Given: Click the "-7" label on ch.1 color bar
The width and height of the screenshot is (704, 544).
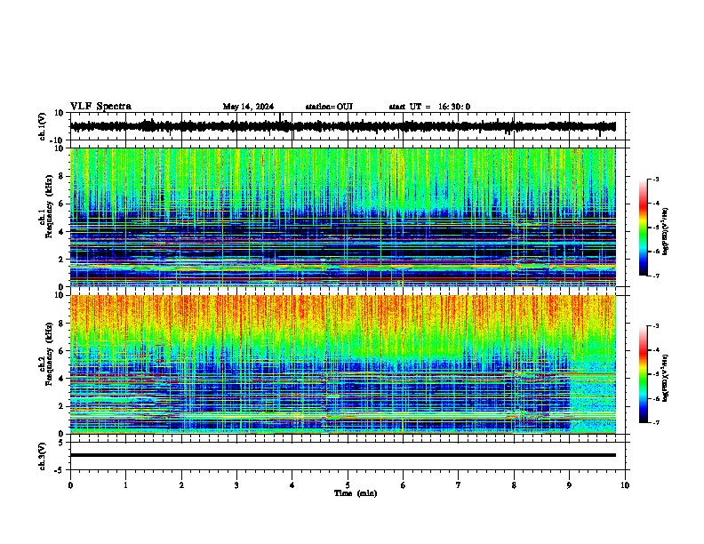Looking at the screenshot, I should click(x=655, y=276).
